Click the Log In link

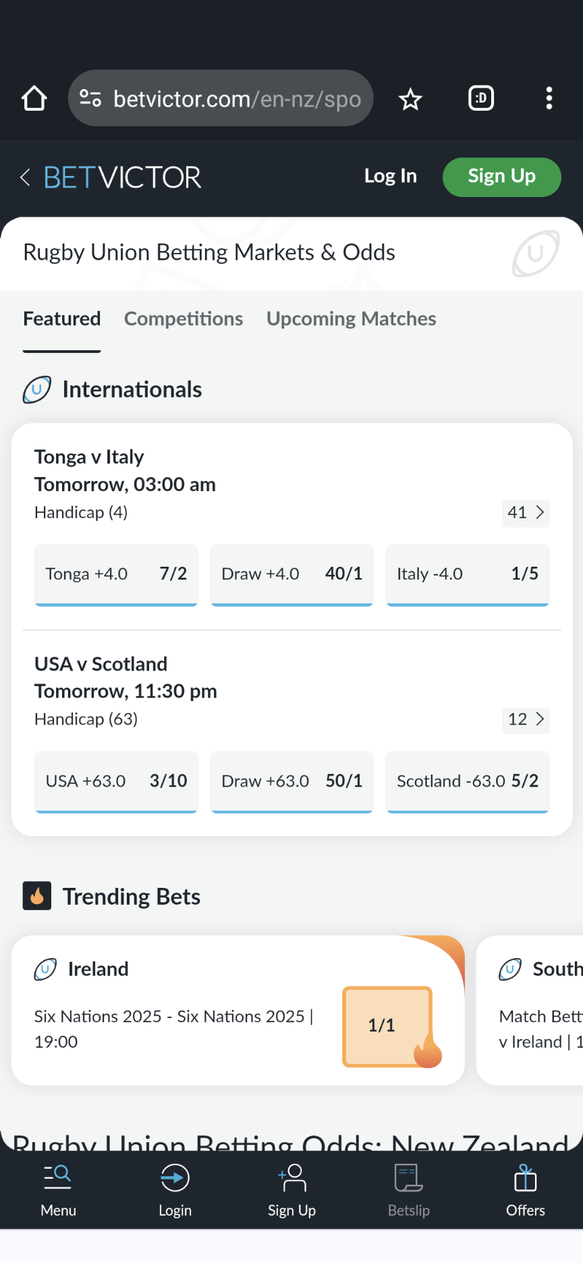point(390,176)
